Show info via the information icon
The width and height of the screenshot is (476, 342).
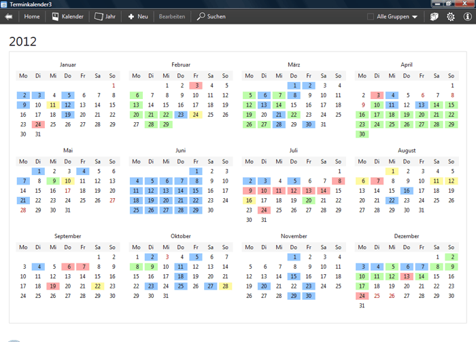[467, 16]
